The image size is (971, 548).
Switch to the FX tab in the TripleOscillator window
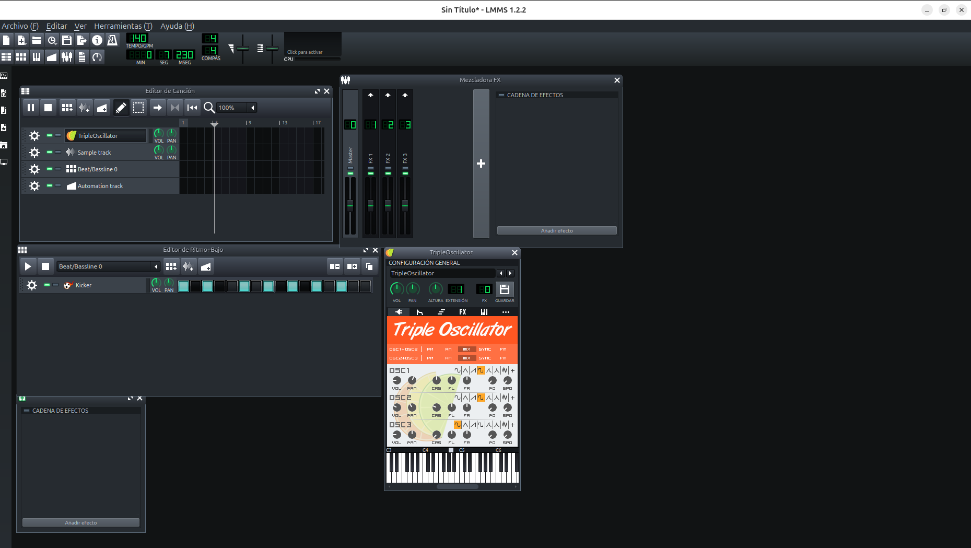462,312
